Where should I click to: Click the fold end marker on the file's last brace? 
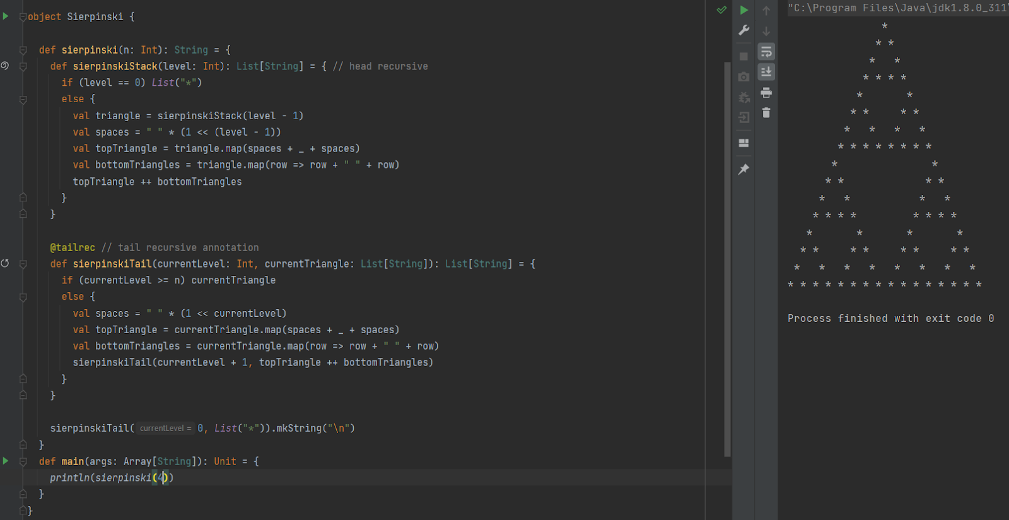point(23,510)
